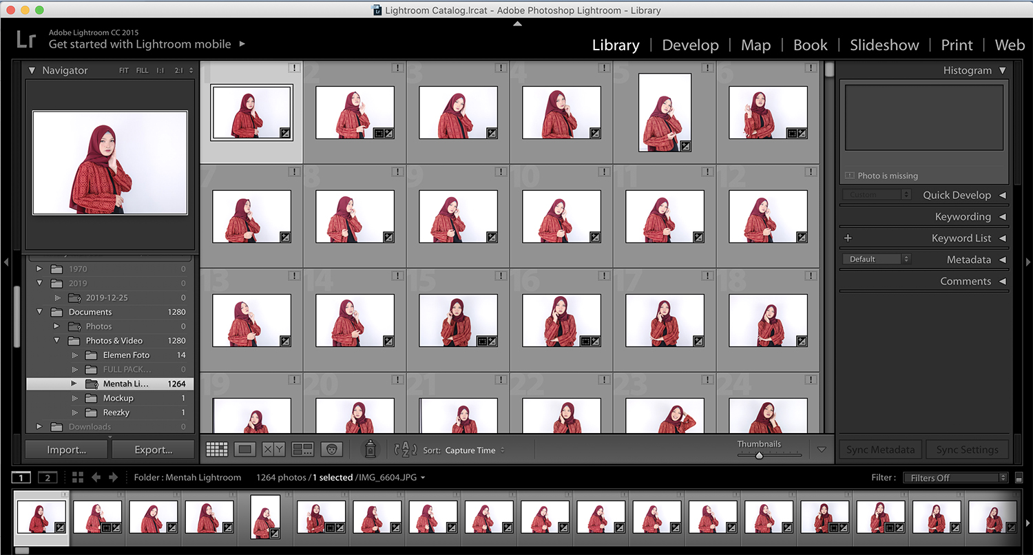
Task: Click the Import... button
Action: (67, 450)
